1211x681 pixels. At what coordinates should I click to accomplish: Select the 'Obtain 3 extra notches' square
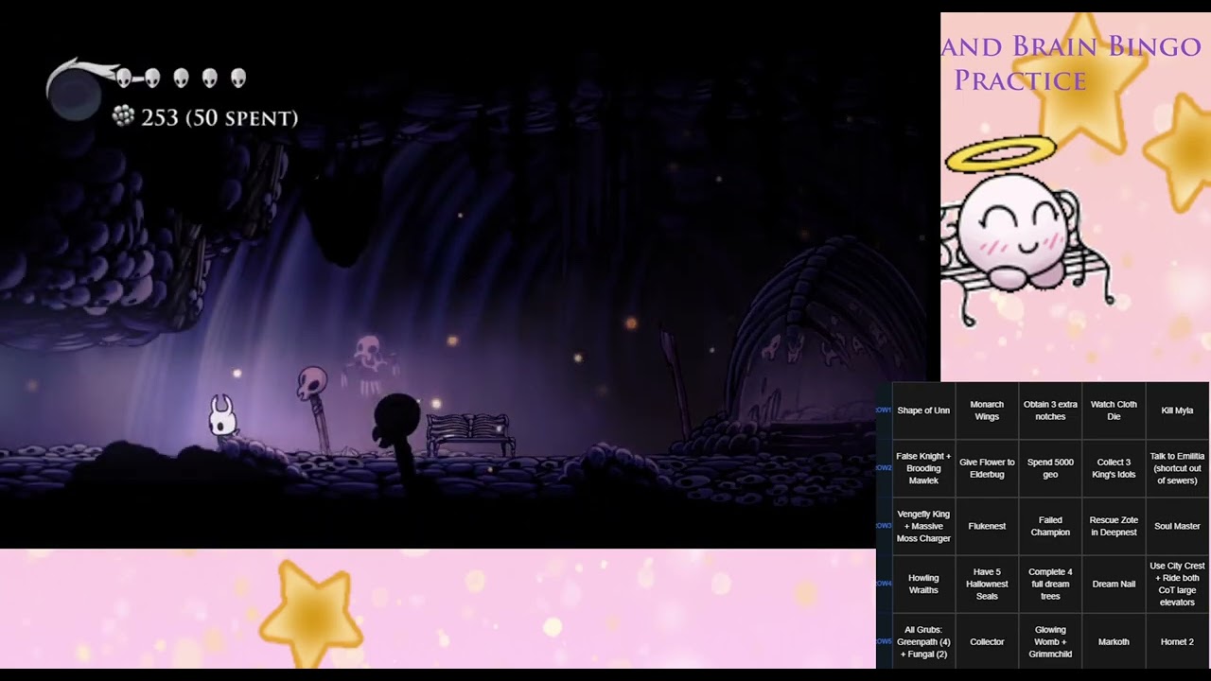point(1050,411)
